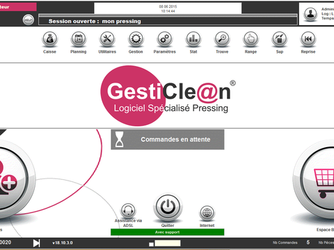Open the Reprise rewind icon

308,39
